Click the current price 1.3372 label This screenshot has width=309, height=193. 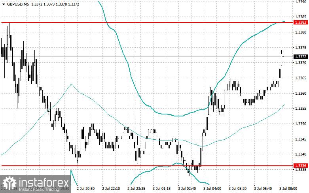point(300,57)
